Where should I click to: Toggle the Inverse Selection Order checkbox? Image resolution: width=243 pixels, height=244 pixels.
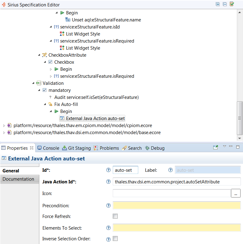pos(115,238)
